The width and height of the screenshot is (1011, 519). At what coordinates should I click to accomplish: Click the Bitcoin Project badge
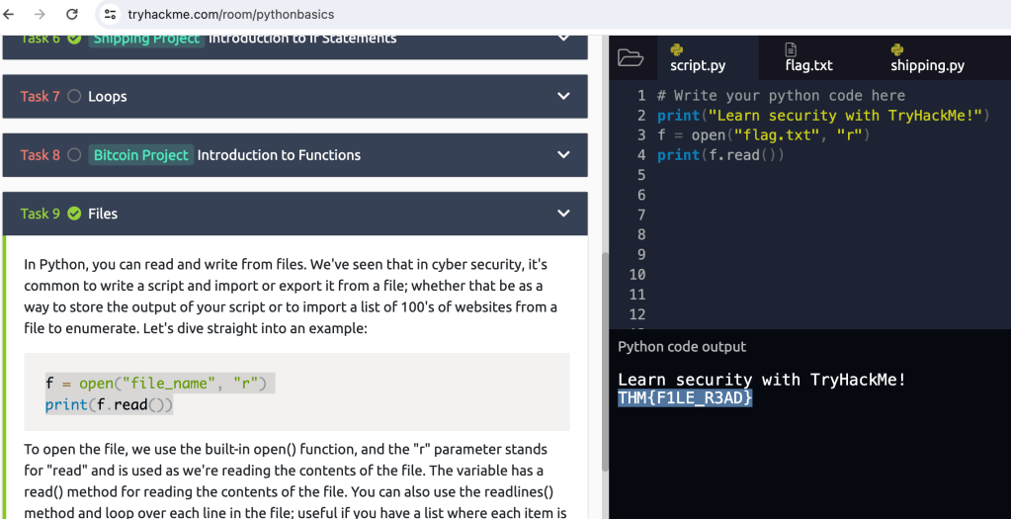tap(140, 155)
